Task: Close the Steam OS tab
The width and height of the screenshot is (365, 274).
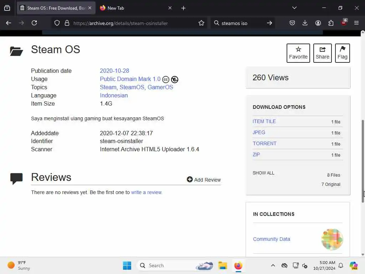Action: click(x=90, y=8)
